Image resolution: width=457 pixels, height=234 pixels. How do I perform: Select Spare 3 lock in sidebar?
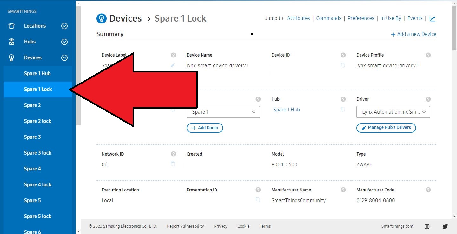[38, 153]
